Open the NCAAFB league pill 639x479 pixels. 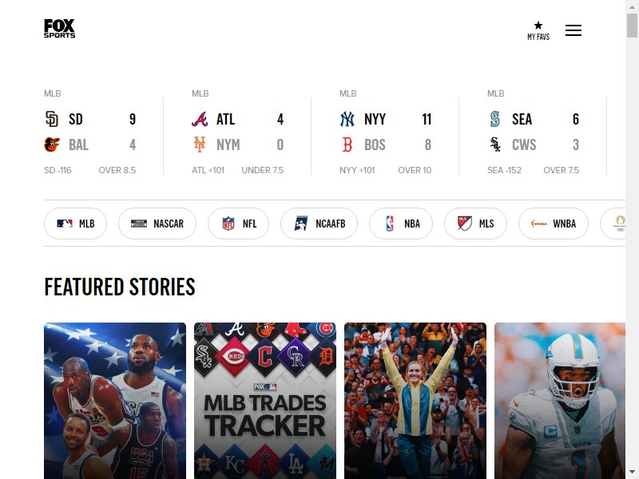(x=319, y=224)
